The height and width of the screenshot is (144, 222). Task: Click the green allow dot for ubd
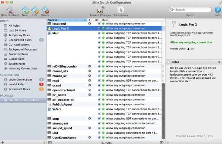103,133
